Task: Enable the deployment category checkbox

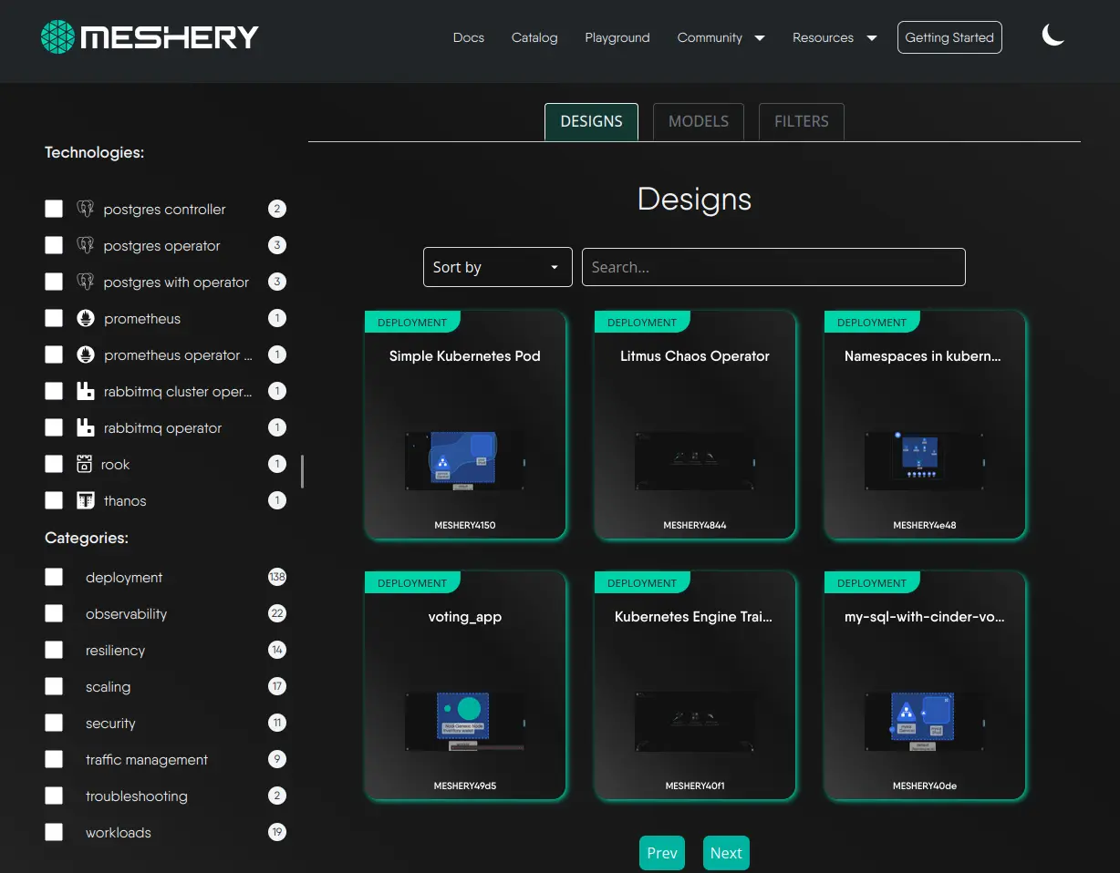Action: click(54, 577)
